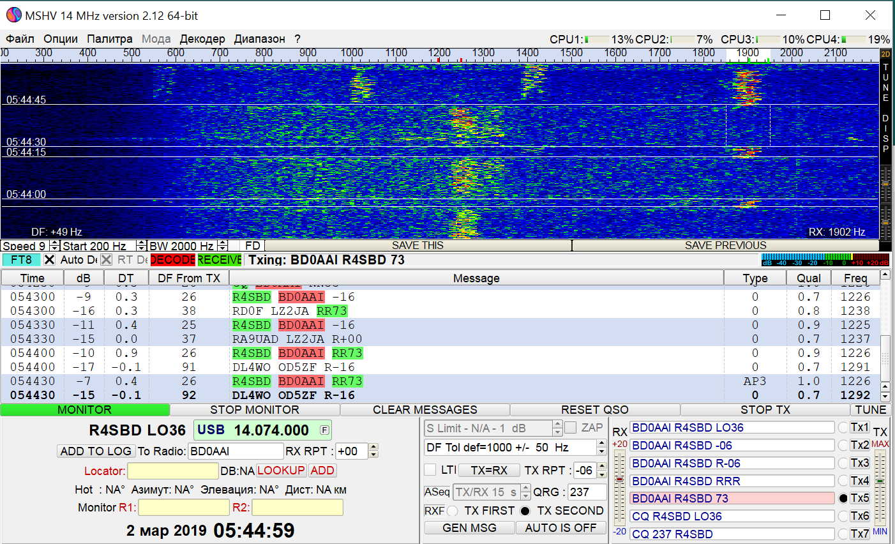Open the Палитра menu

tap(110, 39)
